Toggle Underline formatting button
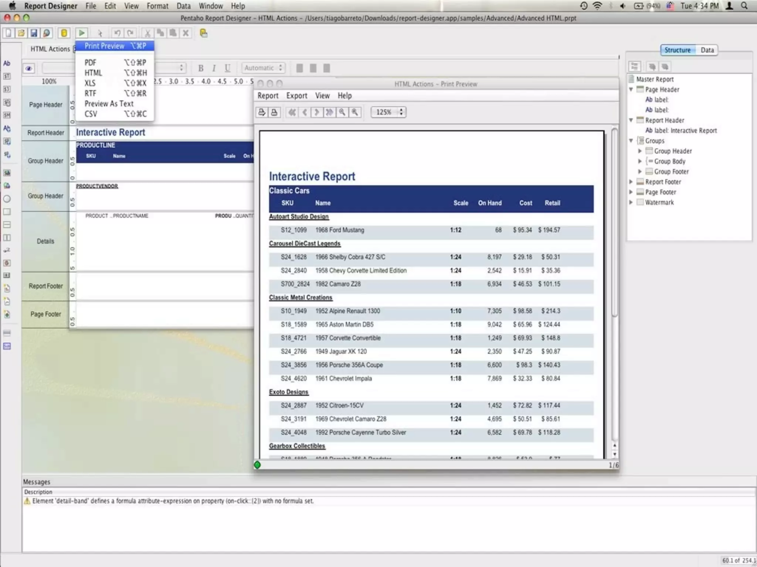Screen dimensions: 757x567 (227, 68)
